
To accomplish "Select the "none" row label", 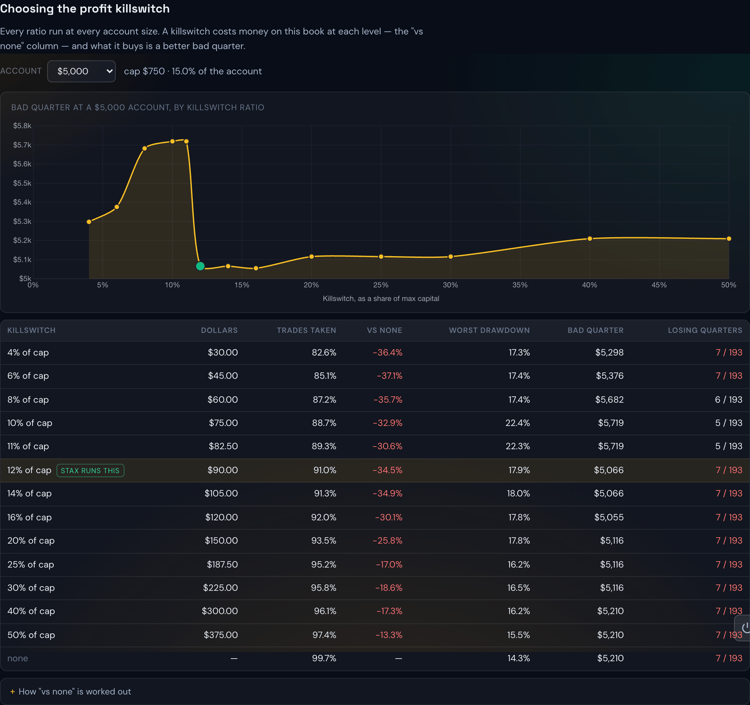I will pyautogui.click(x=18, y=659).
